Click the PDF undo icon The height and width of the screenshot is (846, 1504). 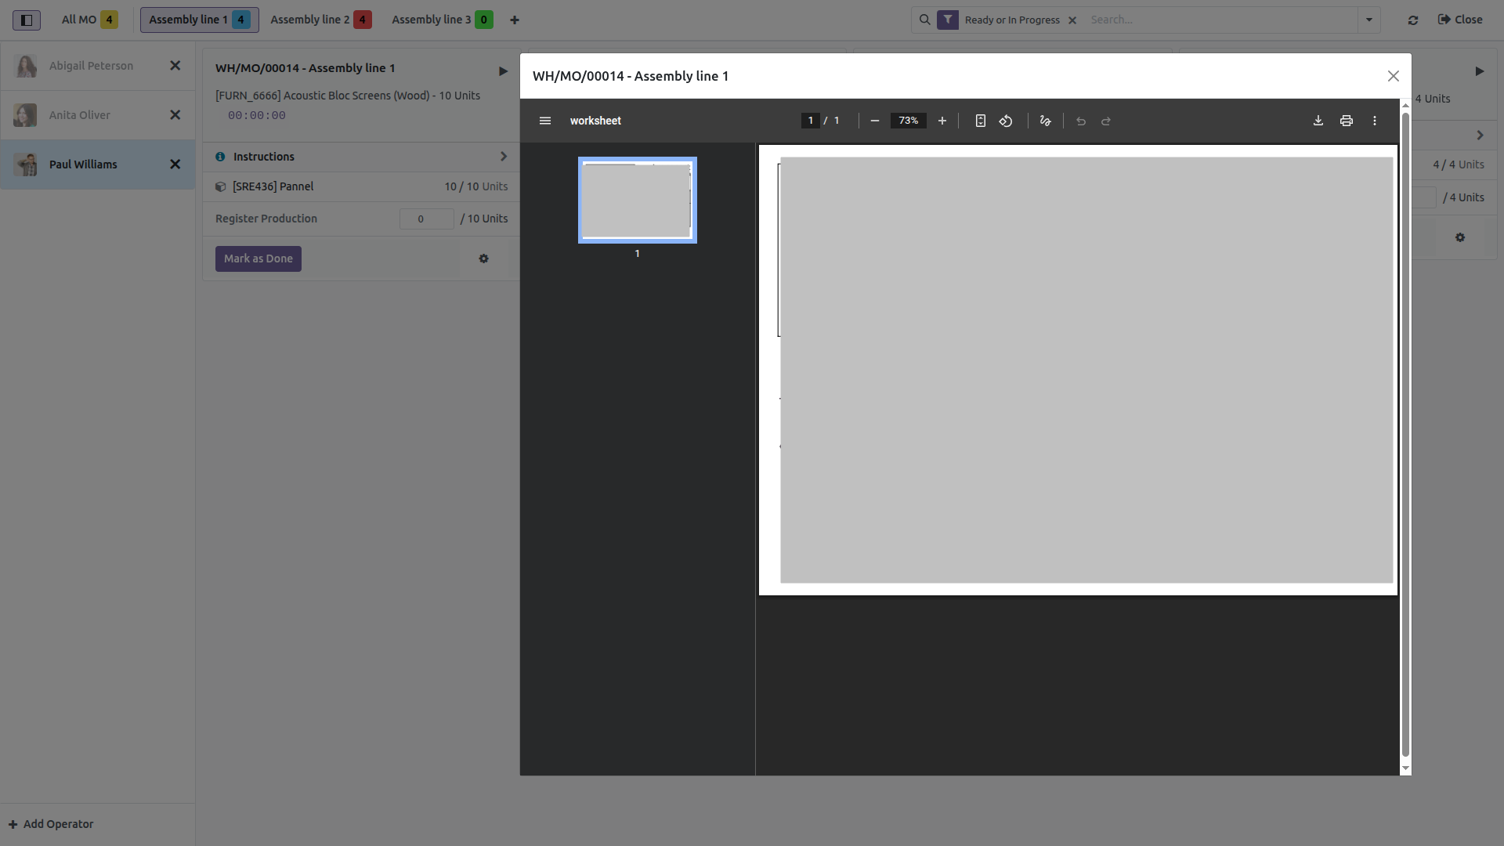(x=1081, y=121)
